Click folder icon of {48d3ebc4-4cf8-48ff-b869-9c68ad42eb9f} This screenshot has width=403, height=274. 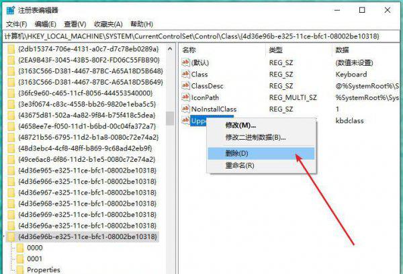[x=11, y=148]
